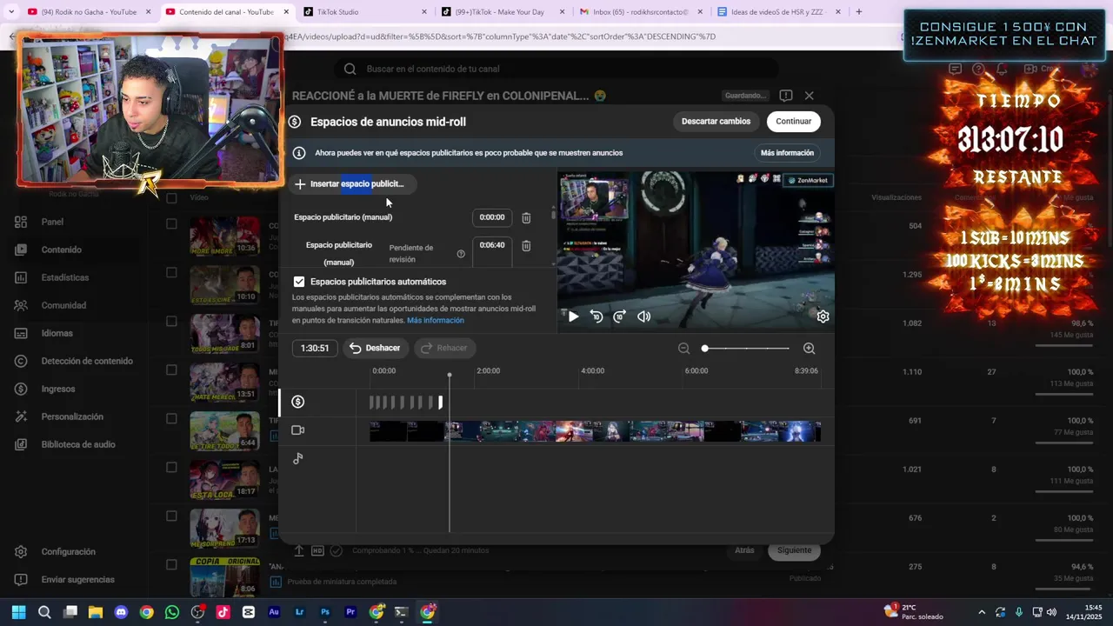Click the ad break list scrollbar
Viewport: 1113px width, 626px height.
(552, 213)
